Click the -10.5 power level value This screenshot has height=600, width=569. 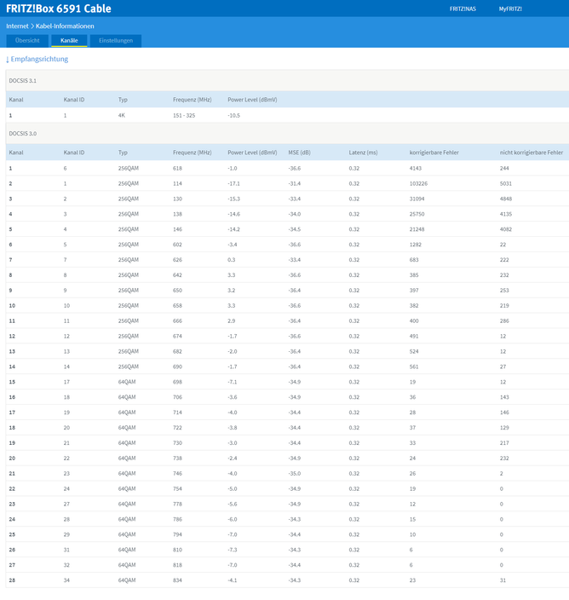tap(233, 115)
